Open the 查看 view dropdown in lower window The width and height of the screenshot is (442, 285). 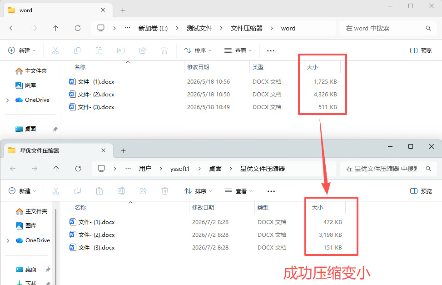coord(238,191)
